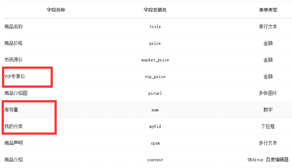This screenshot has height=168, width=292.
Task: Click the 市场原价 field name
Action: (x=14, y=60)
